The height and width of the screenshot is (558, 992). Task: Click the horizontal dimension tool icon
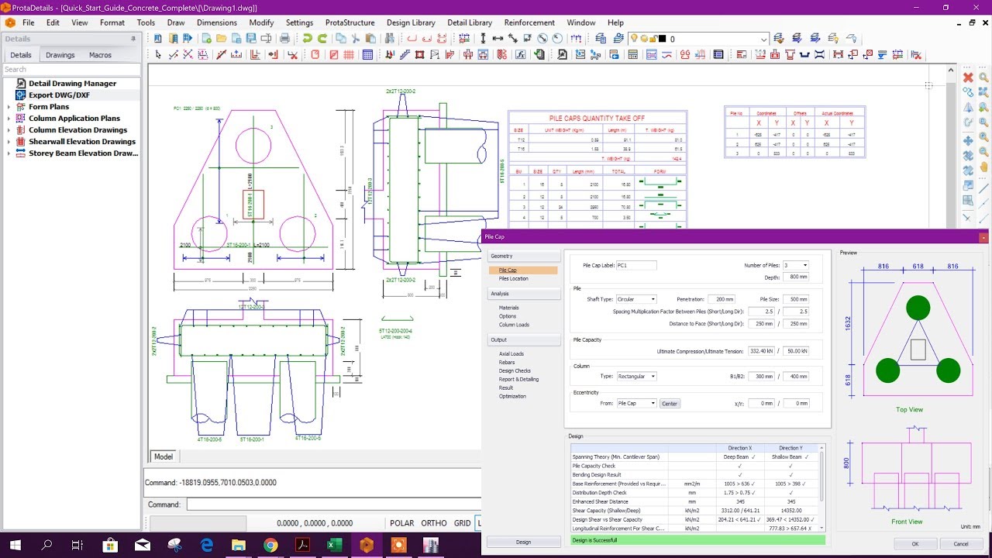click(x=498, y=38)
